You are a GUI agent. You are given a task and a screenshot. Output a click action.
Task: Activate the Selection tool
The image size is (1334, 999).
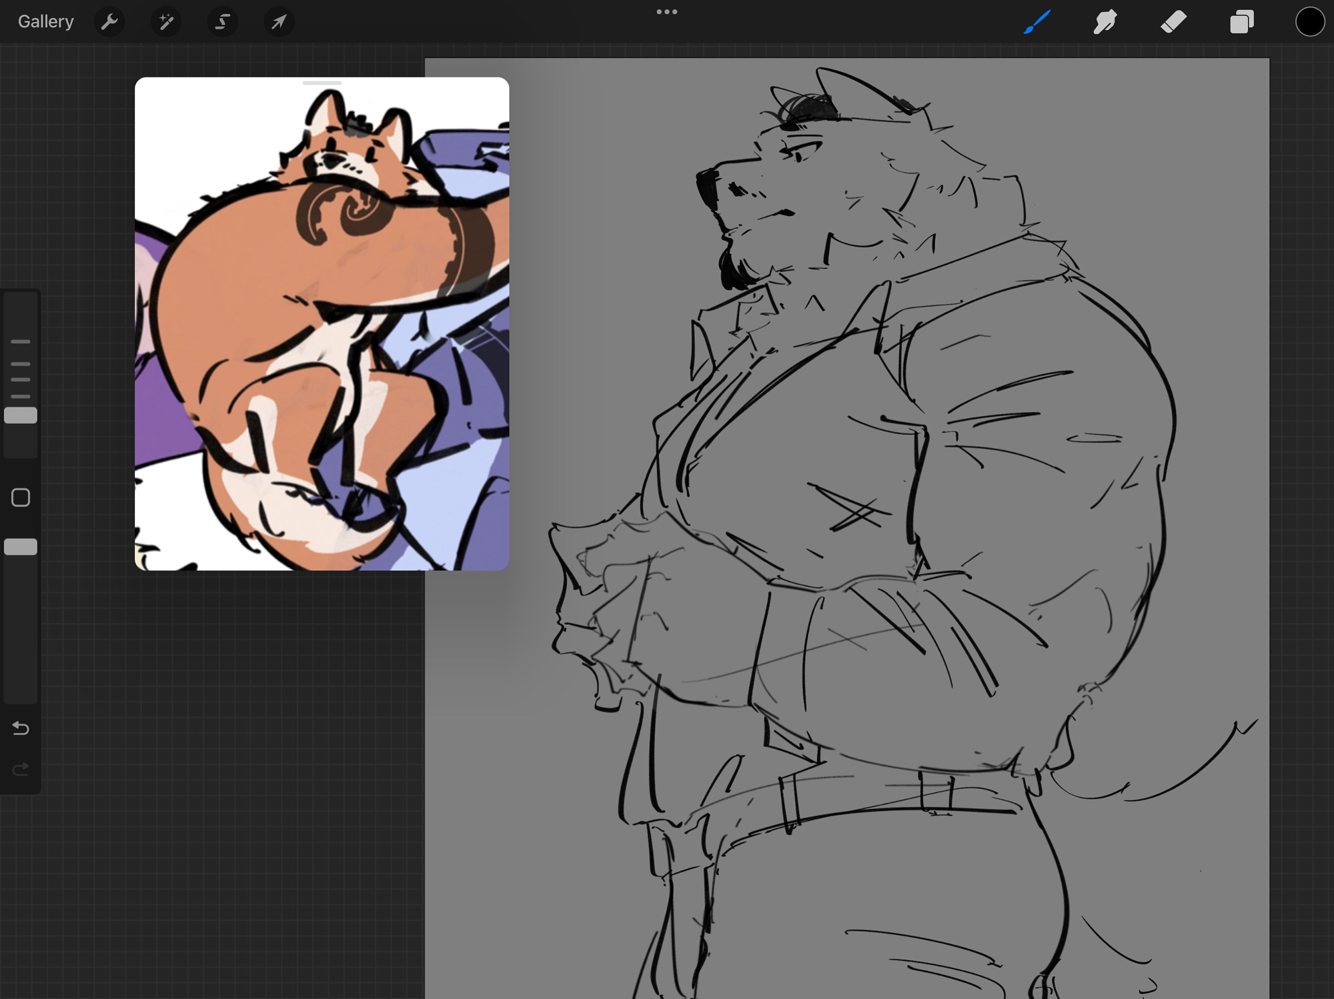tap(222, 22)
